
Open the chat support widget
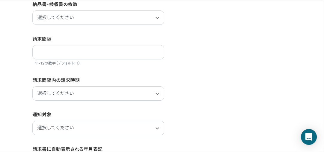[309, 137]
